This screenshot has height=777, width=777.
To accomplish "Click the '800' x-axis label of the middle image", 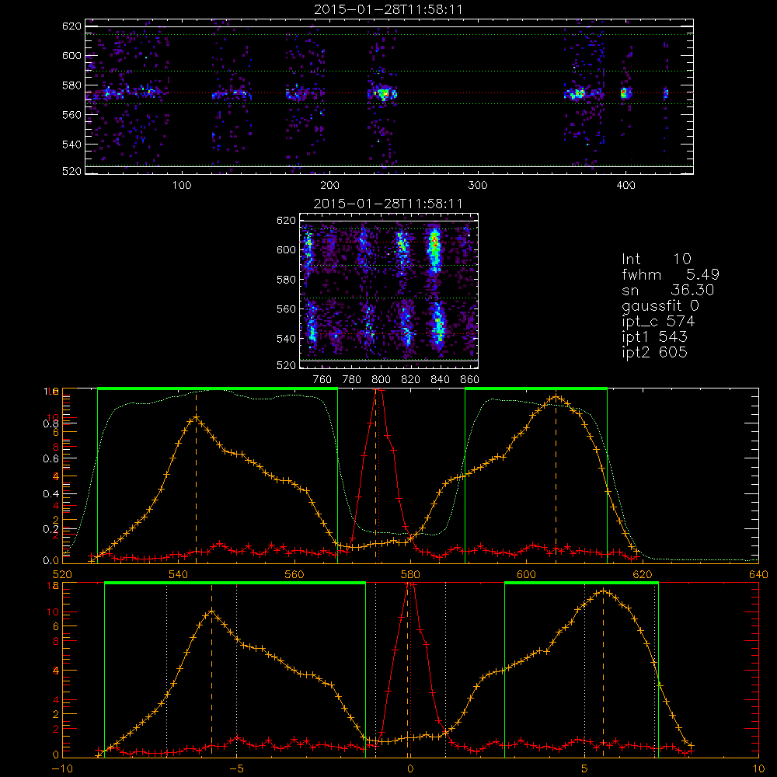I will pos(381,380).
